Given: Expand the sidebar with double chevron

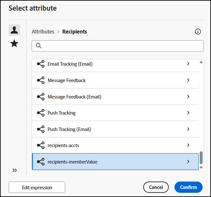Looking at the screenshot, I should 15,170.
